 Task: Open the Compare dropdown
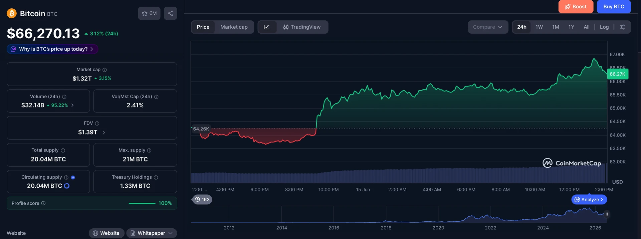(488, 27)
